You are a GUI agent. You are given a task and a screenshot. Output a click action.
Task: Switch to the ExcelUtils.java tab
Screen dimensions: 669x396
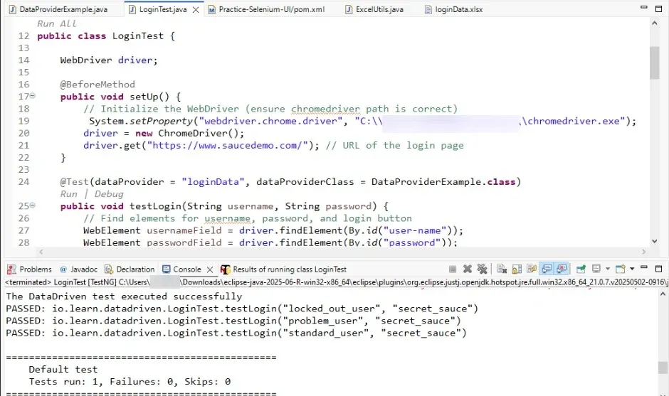pyautogui.click(x=379, y=9)
